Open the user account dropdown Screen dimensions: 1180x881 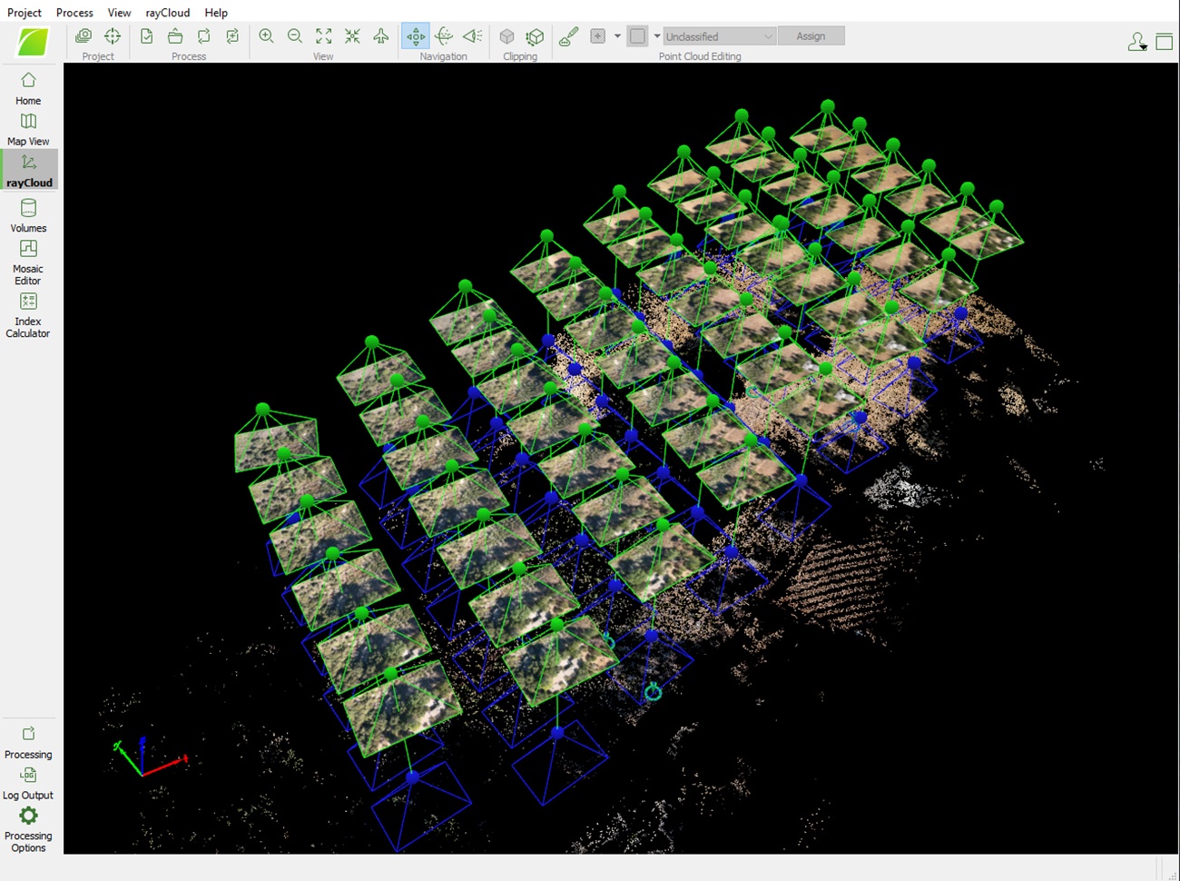tap(1136, 43)
